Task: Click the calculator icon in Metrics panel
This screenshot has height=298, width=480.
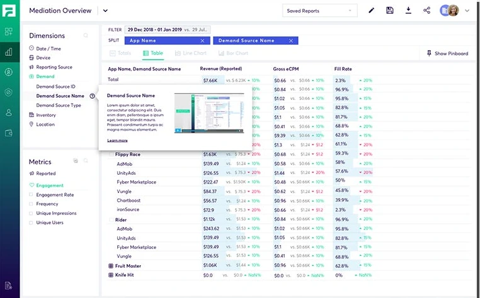Action: tap(76, 161)
